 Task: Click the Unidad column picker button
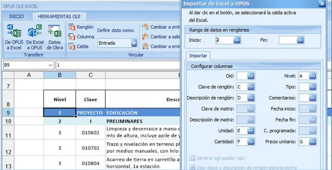click(x=251, y=131)
